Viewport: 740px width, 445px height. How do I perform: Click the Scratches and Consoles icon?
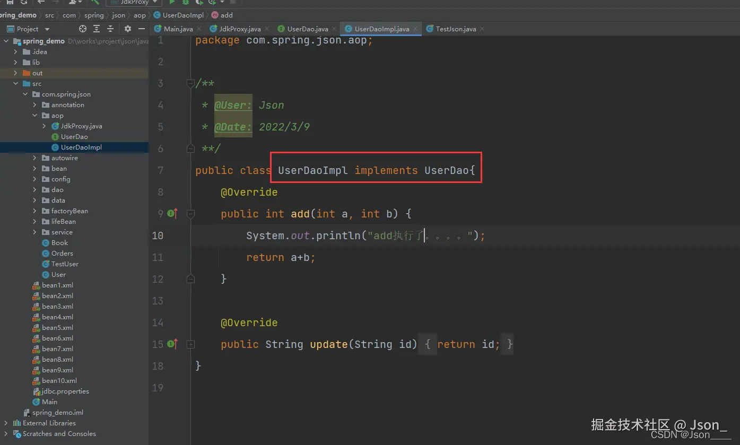17,434
